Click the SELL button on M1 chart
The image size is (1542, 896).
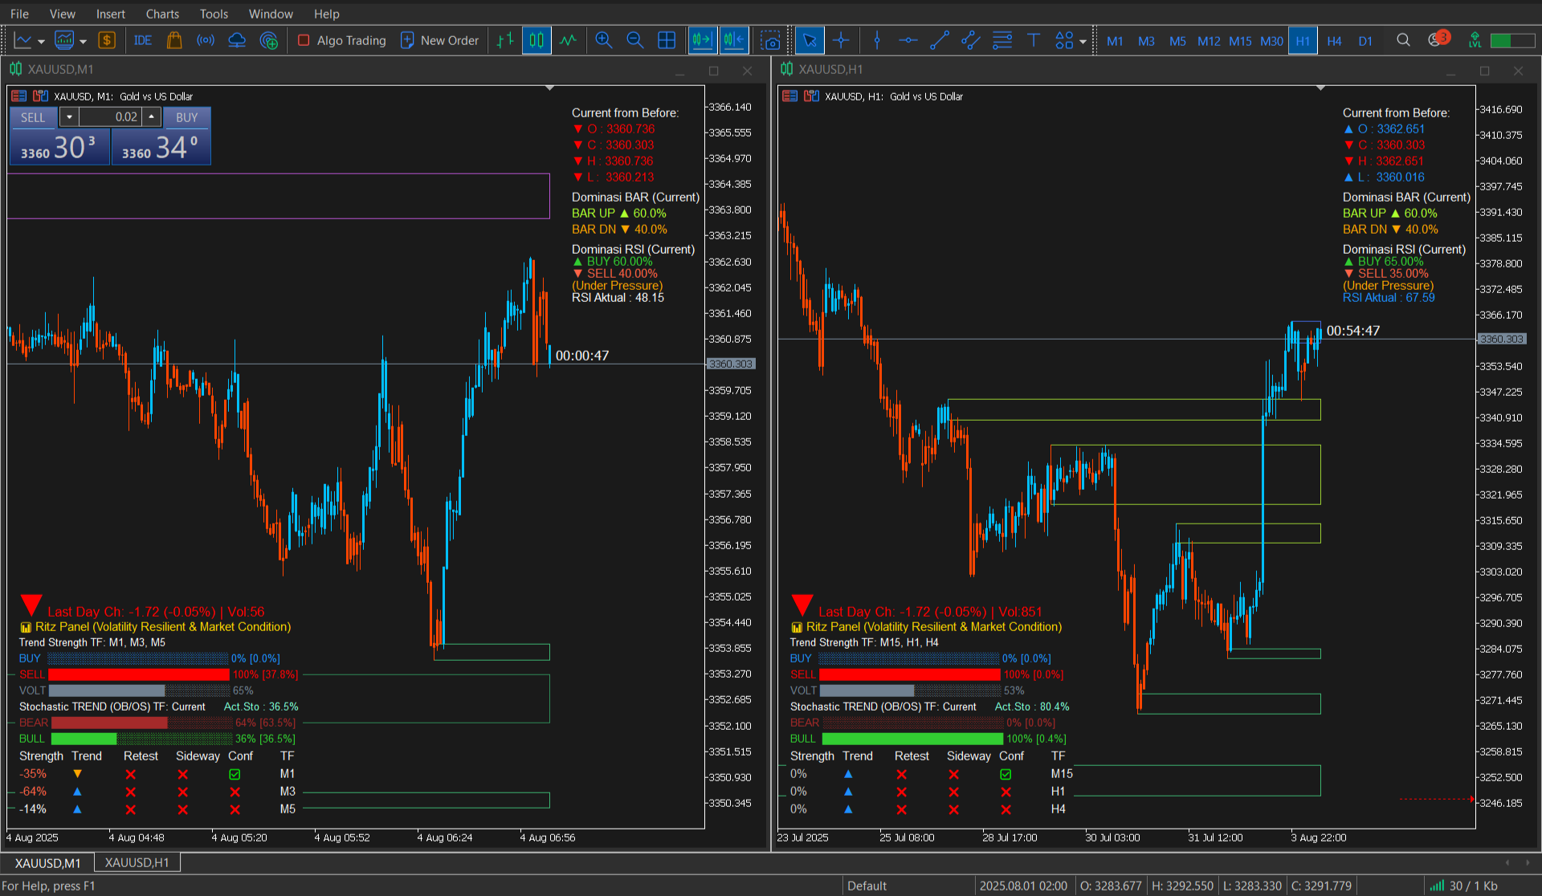point(33,117)
